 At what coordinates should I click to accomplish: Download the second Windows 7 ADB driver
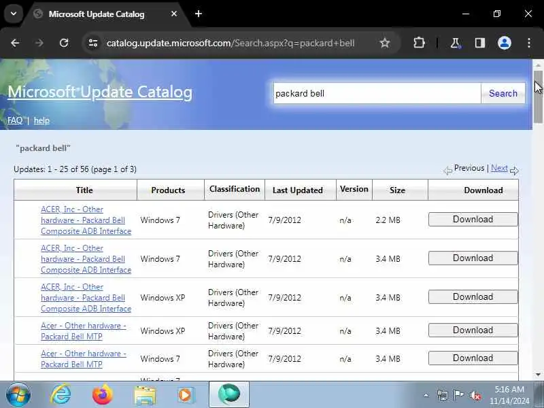[x=473, y=258]
